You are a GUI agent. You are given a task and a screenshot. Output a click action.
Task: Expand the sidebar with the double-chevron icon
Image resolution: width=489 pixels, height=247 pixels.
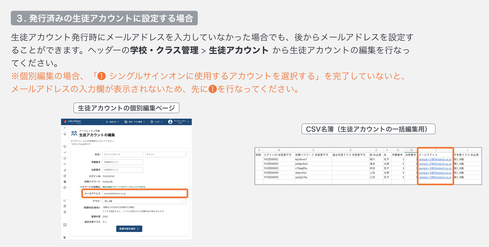[65, 128]
